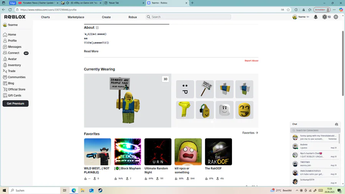Add page to favorites star icon
Screen dimensions: 345x194
(288, 10)
